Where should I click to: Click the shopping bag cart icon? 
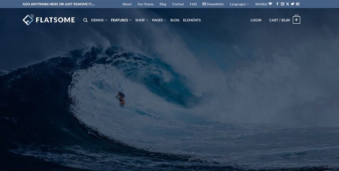click(296, 20)
